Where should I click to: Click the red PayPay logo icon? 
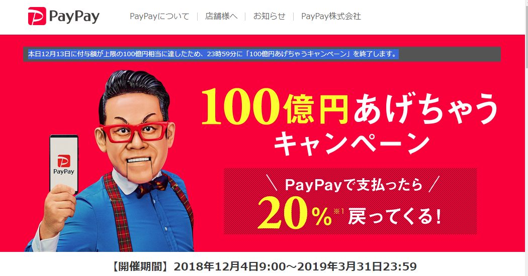[x=37, y=16]
